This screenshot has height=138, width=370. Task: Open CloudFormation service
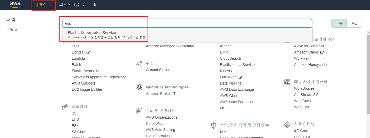point(159,136)
